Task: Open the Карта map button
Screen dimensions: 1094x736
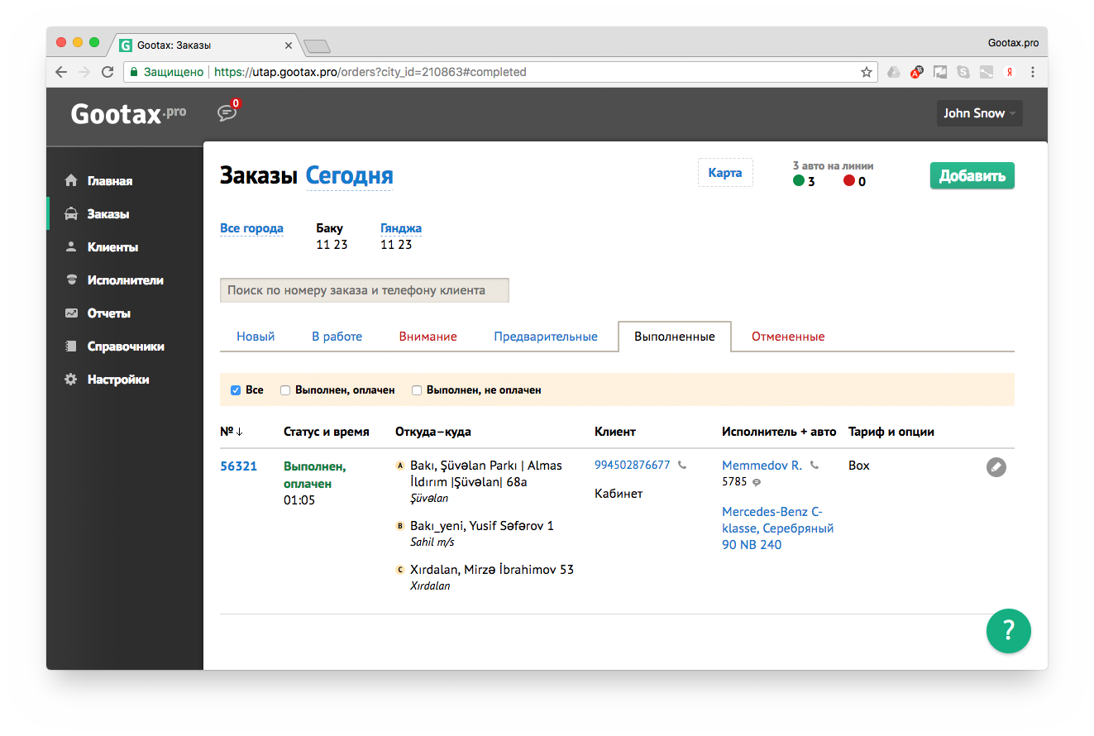Action: 725,173
